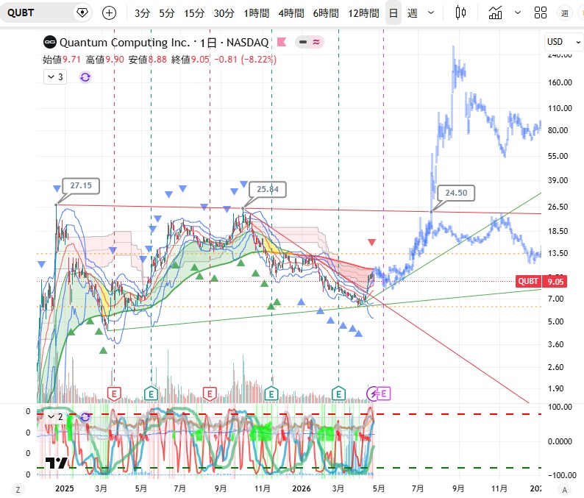This screenshot has width=584, height=498.
Task: Open the timeframe list dropdown arrow
Action: tap(431, 13)
